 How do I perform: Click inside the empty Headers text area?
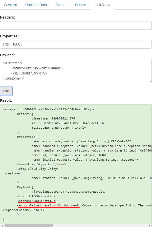coord(76,25)
